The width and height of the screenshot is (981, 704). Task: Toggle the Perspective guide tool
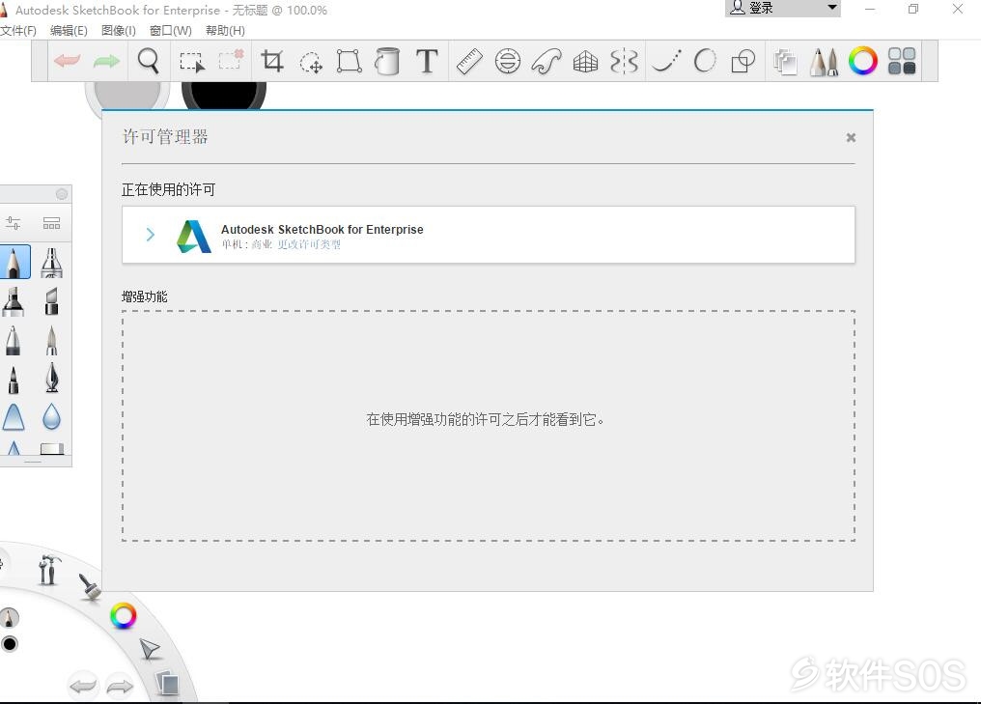(585, 62)
